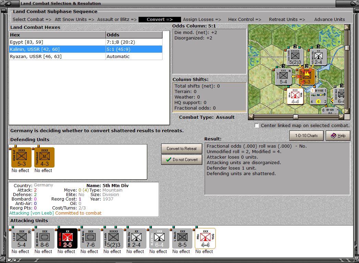Click the Convert => subphase step
Screen dimensions: 359x263
[160, 20]
